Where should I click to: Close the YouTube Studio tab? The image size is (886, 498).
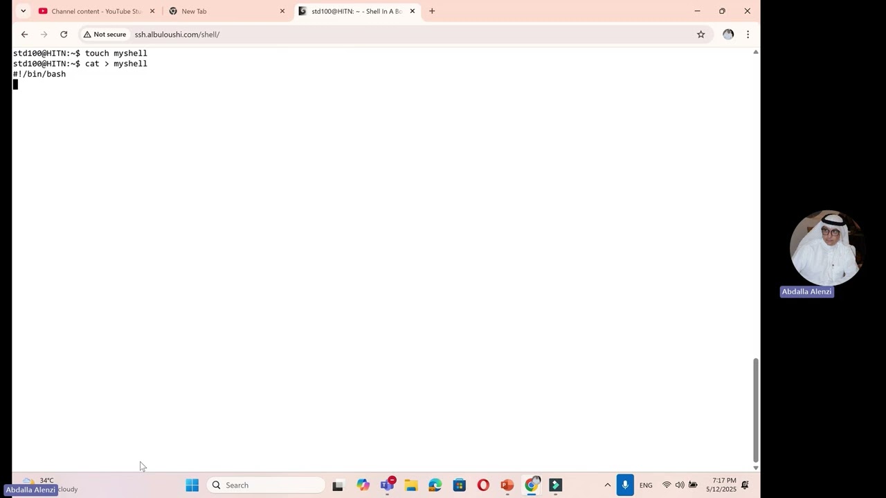coord(152,11)
